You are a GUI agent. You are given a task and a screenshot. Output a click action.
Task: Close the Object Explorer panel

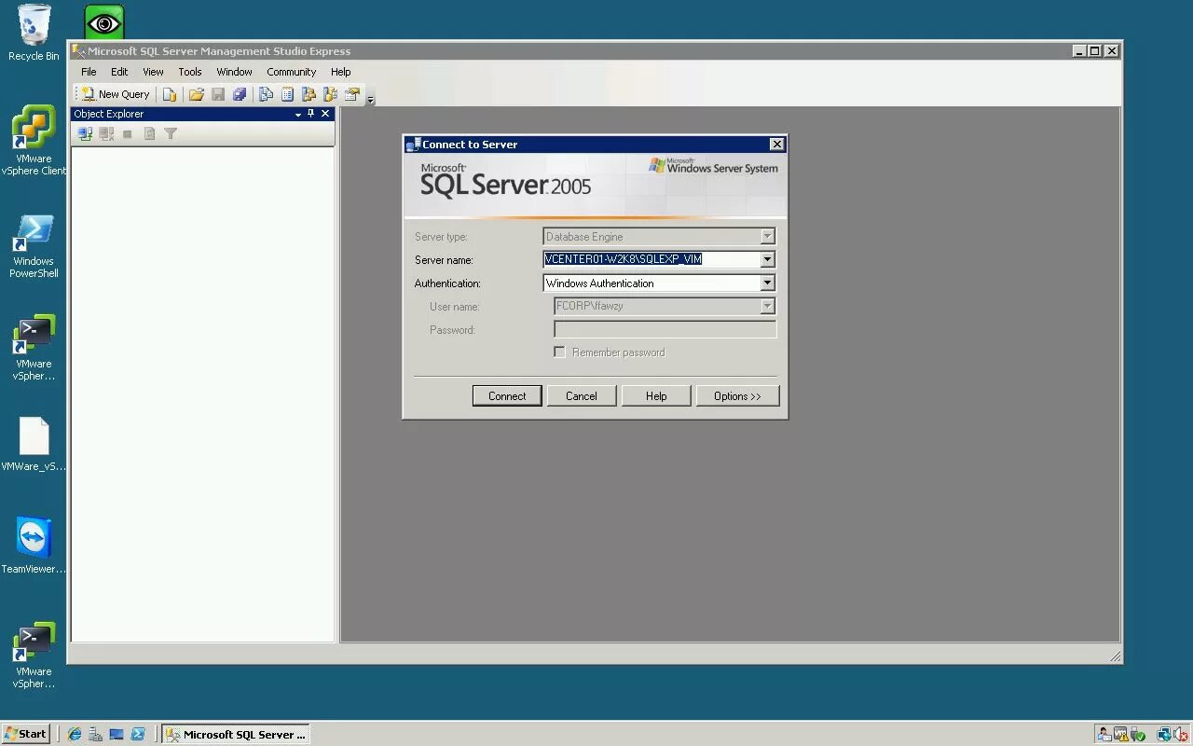pos(325,114)
